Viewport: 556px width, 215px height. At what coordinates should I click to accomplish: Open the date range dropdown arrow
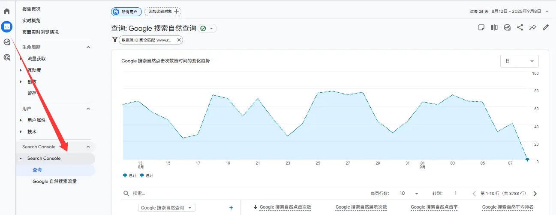[x=547, y=12]
